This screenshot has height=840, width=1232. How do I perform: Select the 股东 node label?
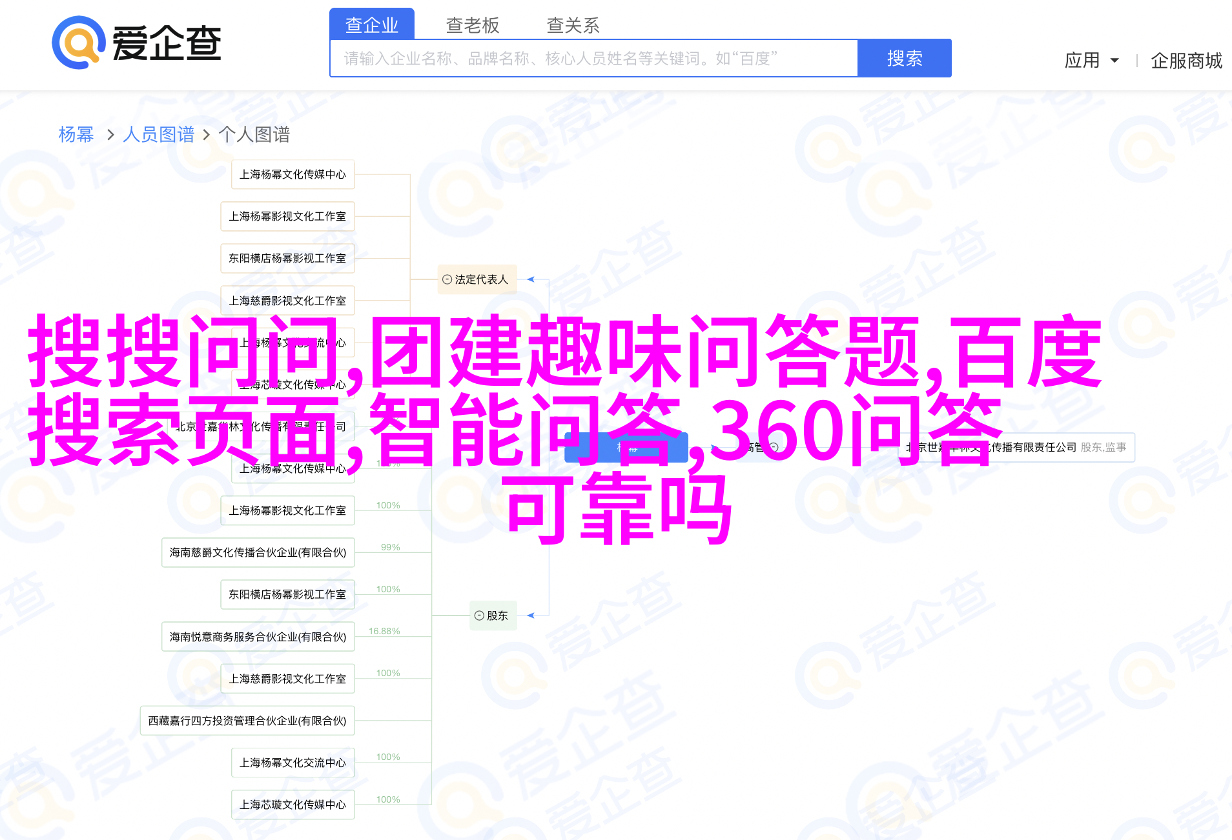(497, 615)
